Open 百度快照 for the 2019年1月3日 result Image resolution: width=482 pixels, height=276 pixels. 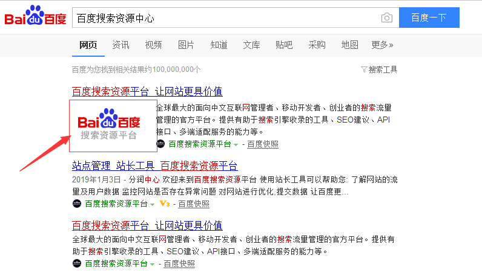(x=194, y=204)
